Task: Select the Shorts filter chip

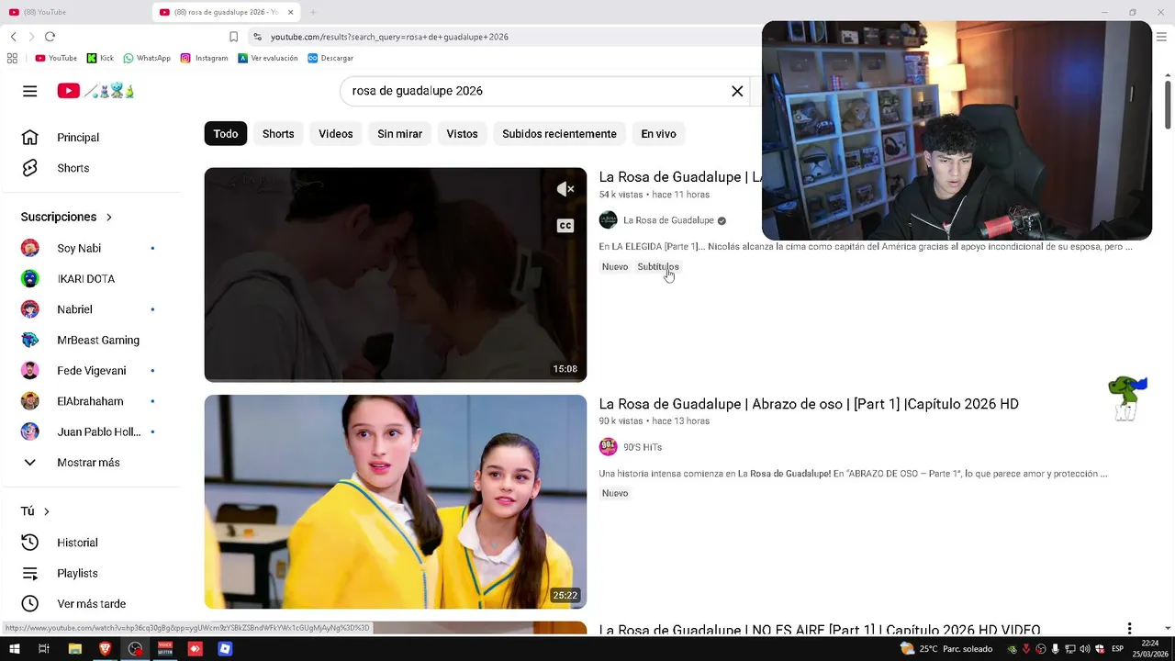Action: 278,134
